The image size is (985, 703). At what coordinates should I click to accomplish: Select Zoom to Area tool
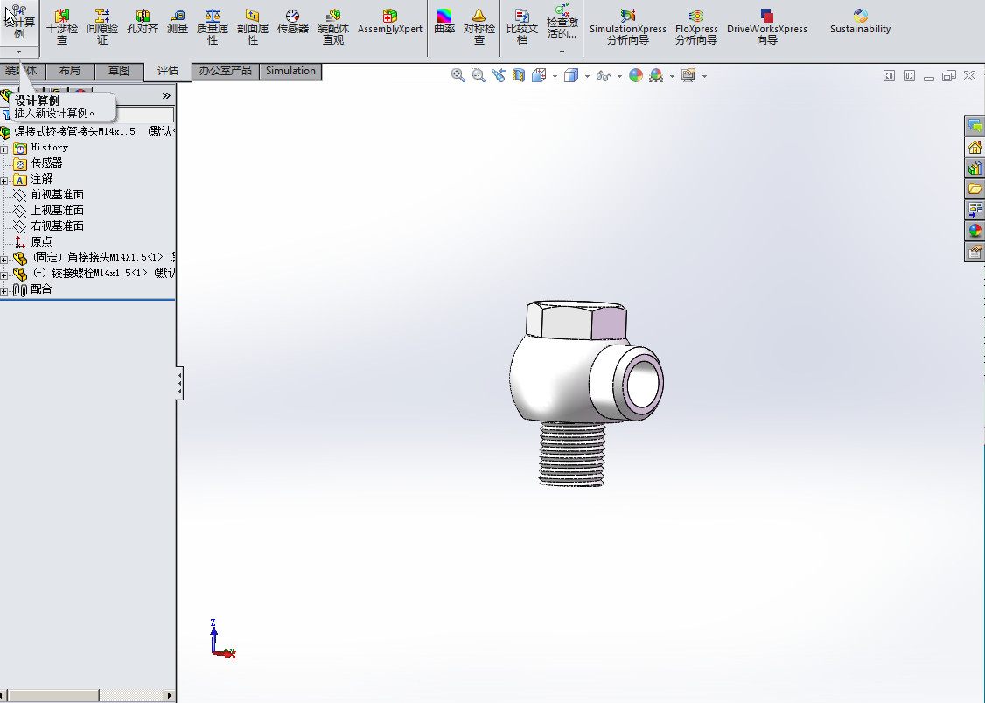[x=478, y=76]
